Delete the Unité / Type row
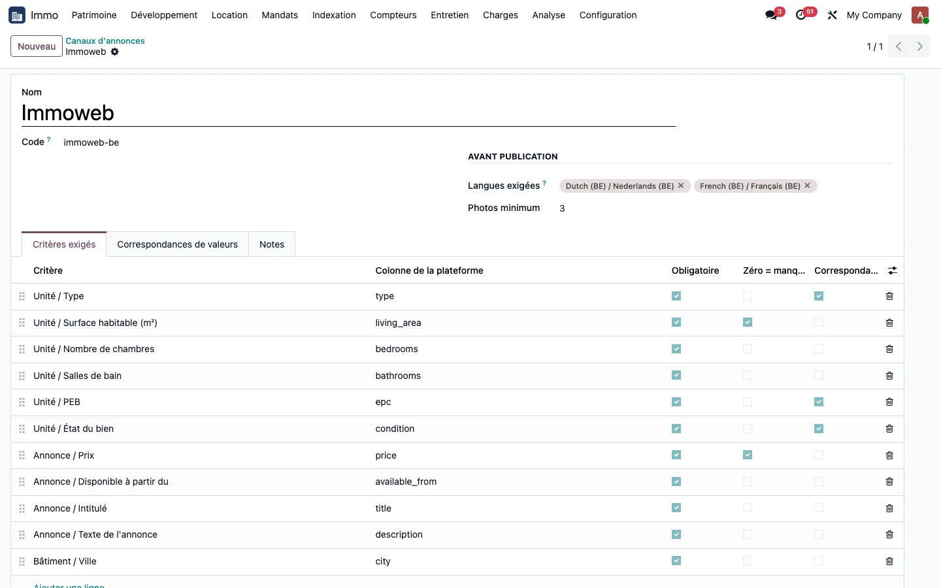Viewport: 941px width, 588px height. pyautogui.click(x=889, y=296)
